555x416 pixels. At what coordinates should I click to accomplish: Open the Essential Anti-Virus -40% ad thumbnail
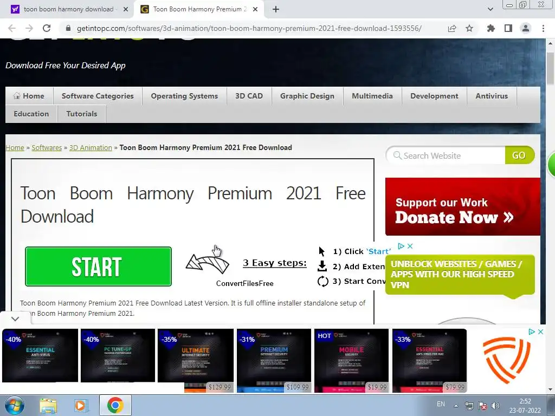tap(40, 355)
